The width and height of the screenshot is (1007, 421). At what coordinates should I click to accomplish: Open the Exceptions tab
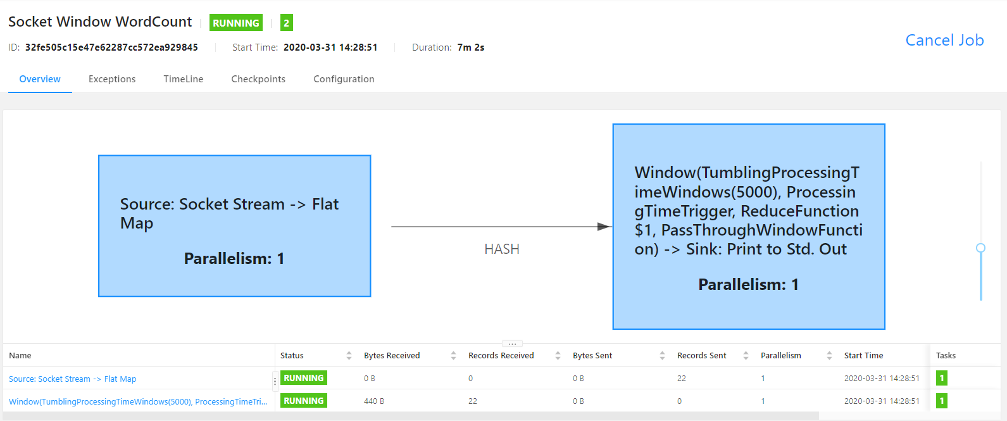point(112,79)
